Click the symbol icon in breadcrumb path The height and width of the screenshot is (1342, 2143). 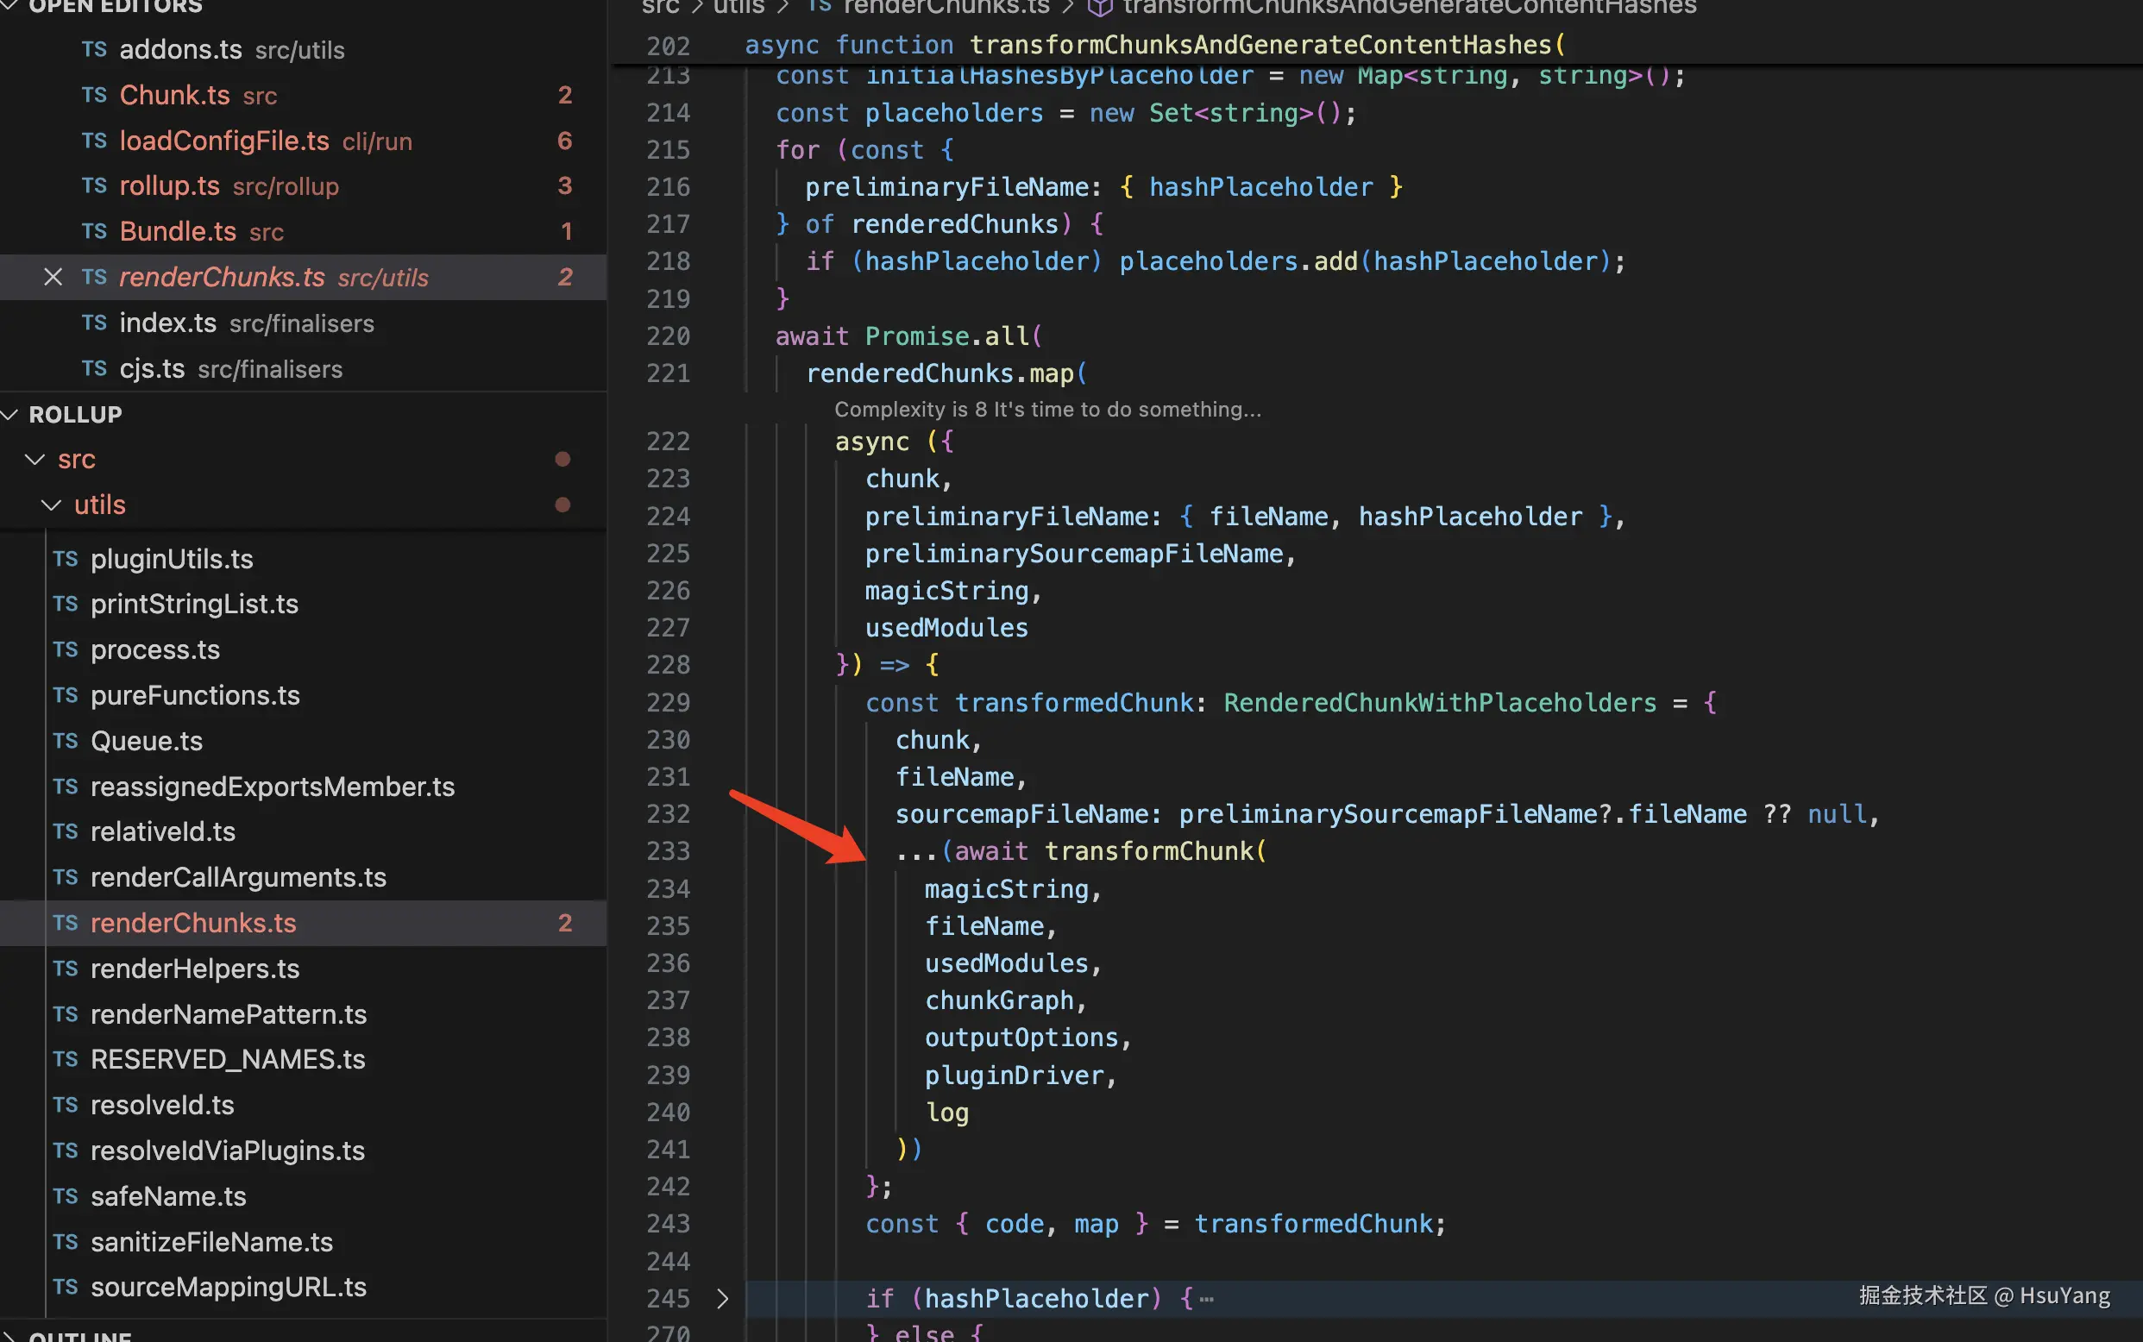pos(1100,7)
